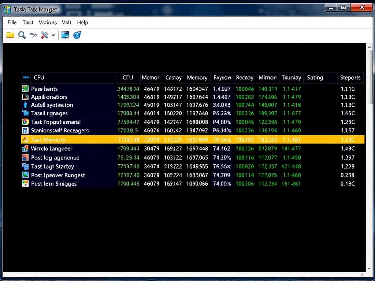Select the Stanionsswif Receagers process name
Screen dimensions: 375x281
tap(60, 131)
